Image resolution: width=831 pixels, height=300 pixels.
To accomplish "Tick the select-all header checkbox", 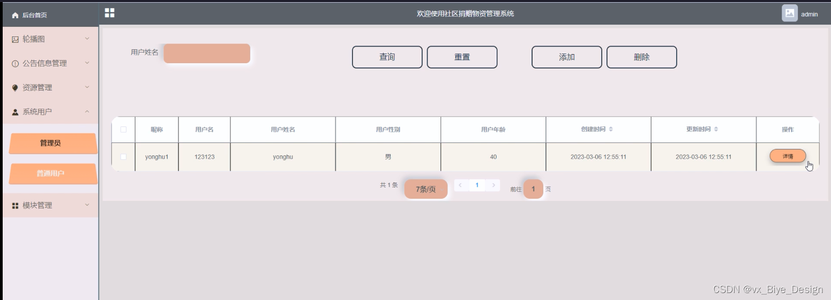I will tap(124, 130).
